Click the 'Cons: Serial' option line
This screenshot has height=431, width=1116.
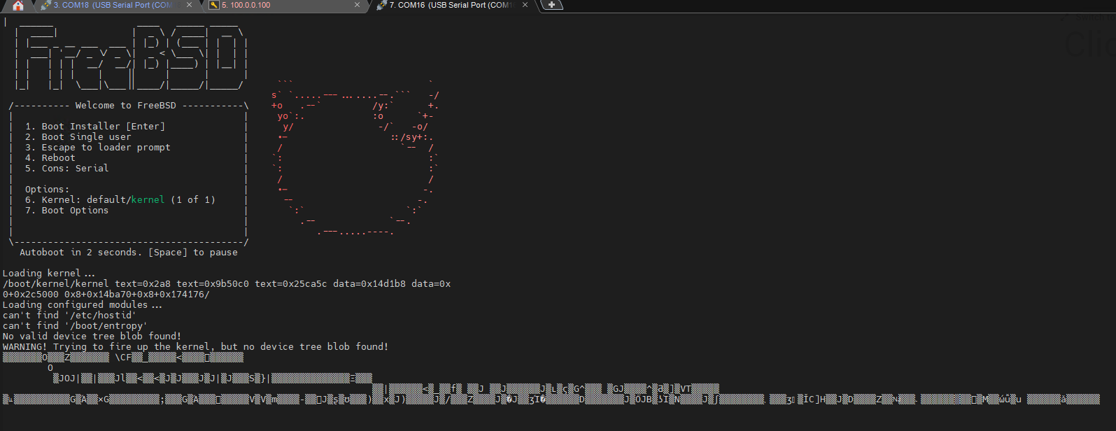pos(67,169)
